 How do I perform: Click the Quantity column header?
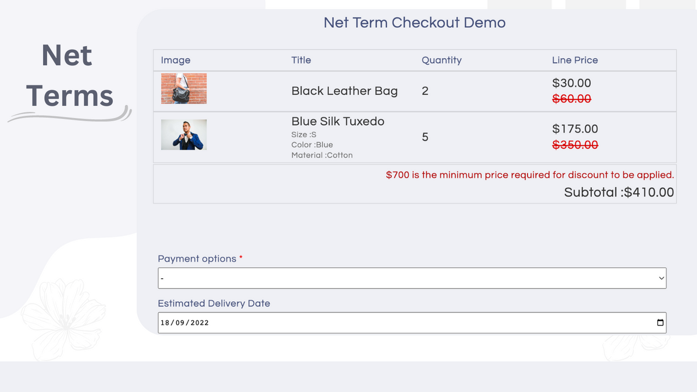[x=442, y=60]
